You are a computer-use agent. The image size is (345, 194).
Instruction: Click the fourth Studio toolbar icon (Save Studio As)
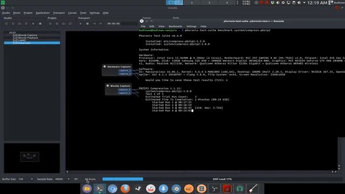pyautogui.click(x=26, y=24)
